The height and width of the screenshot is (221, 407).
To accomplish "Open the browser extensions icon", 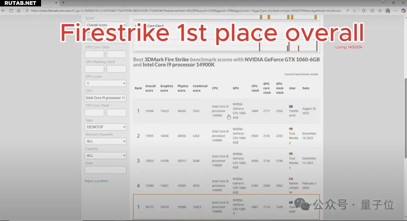I will pos(364,11).
